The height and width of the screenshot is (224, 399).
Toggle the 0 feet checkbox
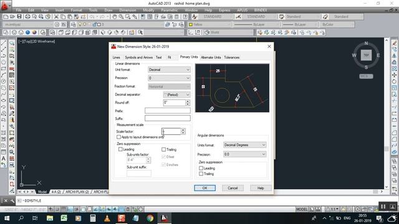(x=163, y=157)
